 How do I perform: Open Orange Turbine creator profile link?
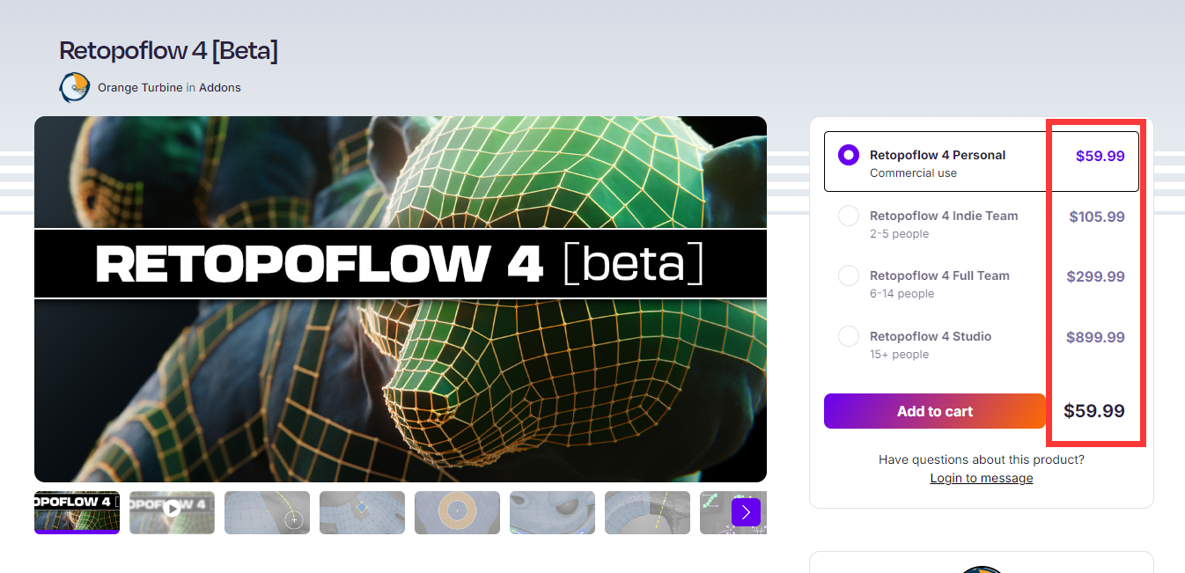[140, 87]
